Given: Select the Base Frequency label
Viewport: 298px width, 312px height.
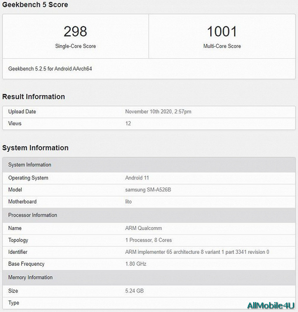Looking at the screenshot, I should 26,264.
